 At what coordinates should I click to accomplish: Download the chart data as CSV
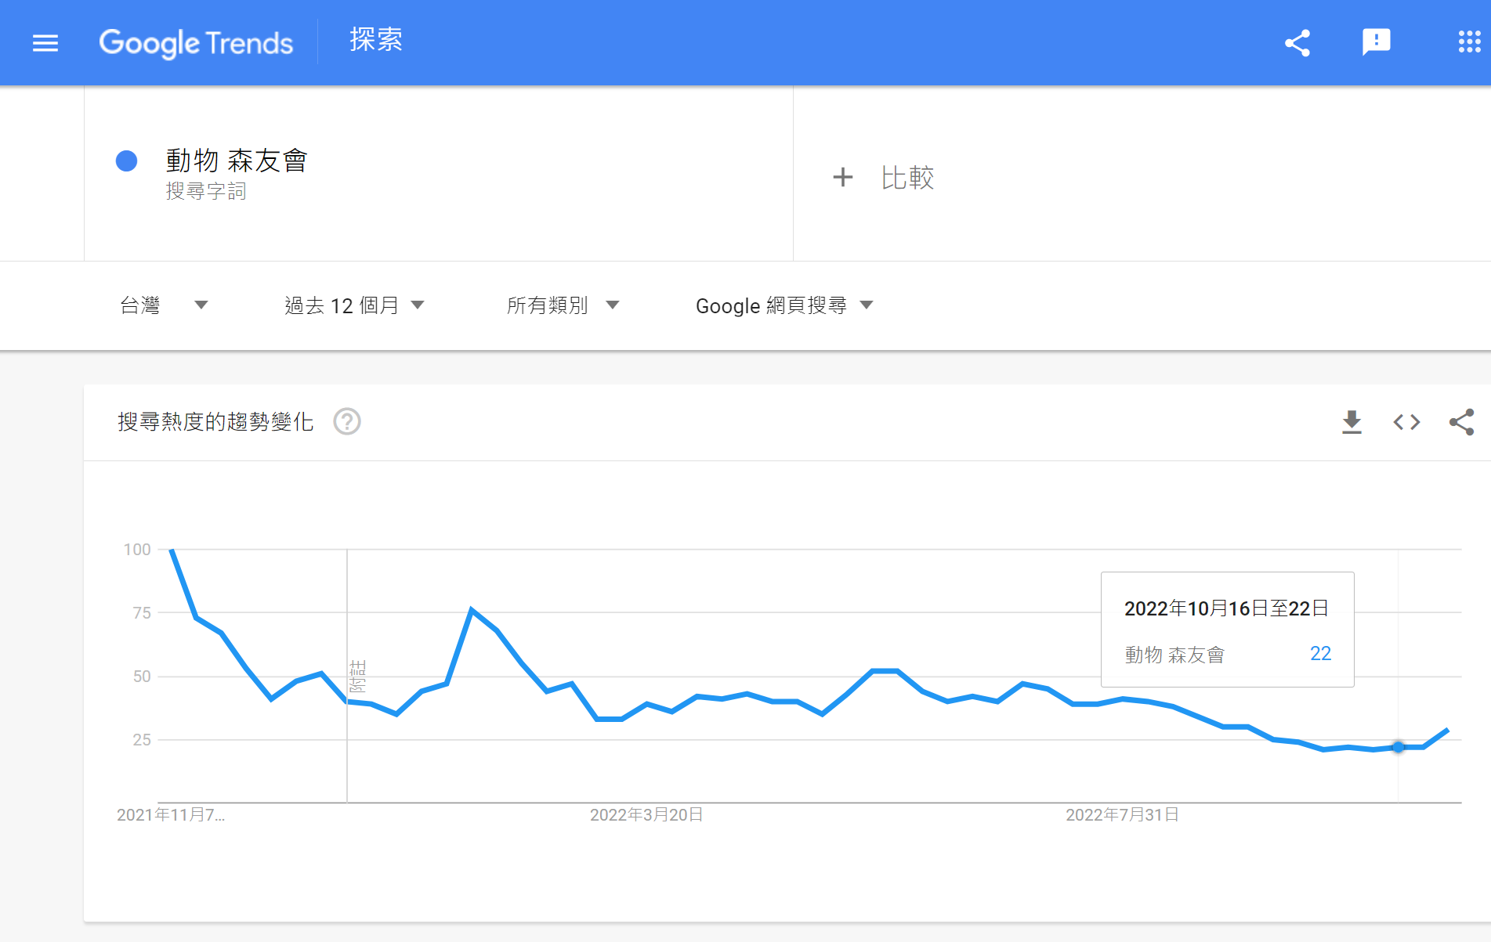pos(1352,422)
